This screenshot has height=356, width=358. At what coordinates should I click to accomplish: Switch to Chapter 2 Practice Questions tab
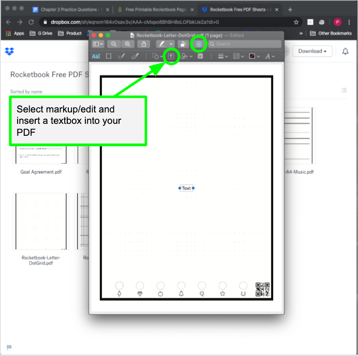click(68, 10)
